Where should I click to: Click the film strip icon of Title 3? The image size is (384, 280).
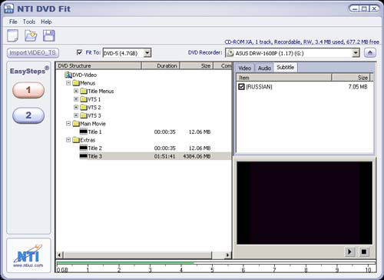(x=84, y=156)
